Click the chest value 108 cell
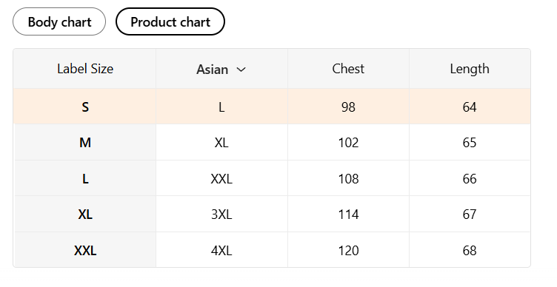Image resolution: width=557 pixels, height=287 pixels. (348, 178)
